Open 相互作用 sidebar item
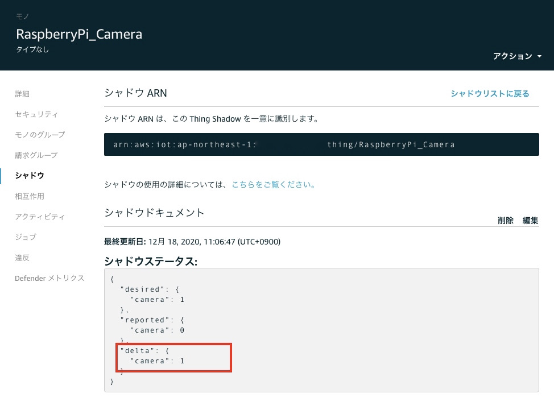This screenshot has width=554, height=402. coord(30,196)
